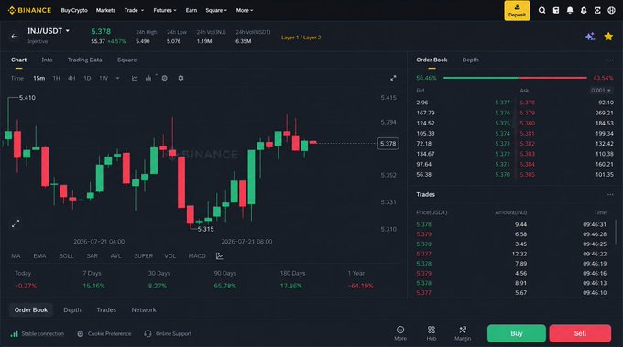Click the red ask ratio bar

(553, 78)
